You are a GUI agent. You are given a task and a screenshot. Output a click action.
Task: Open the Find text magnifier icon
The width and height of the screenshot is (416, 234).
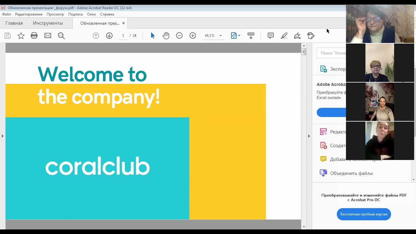tap(61, 36)
